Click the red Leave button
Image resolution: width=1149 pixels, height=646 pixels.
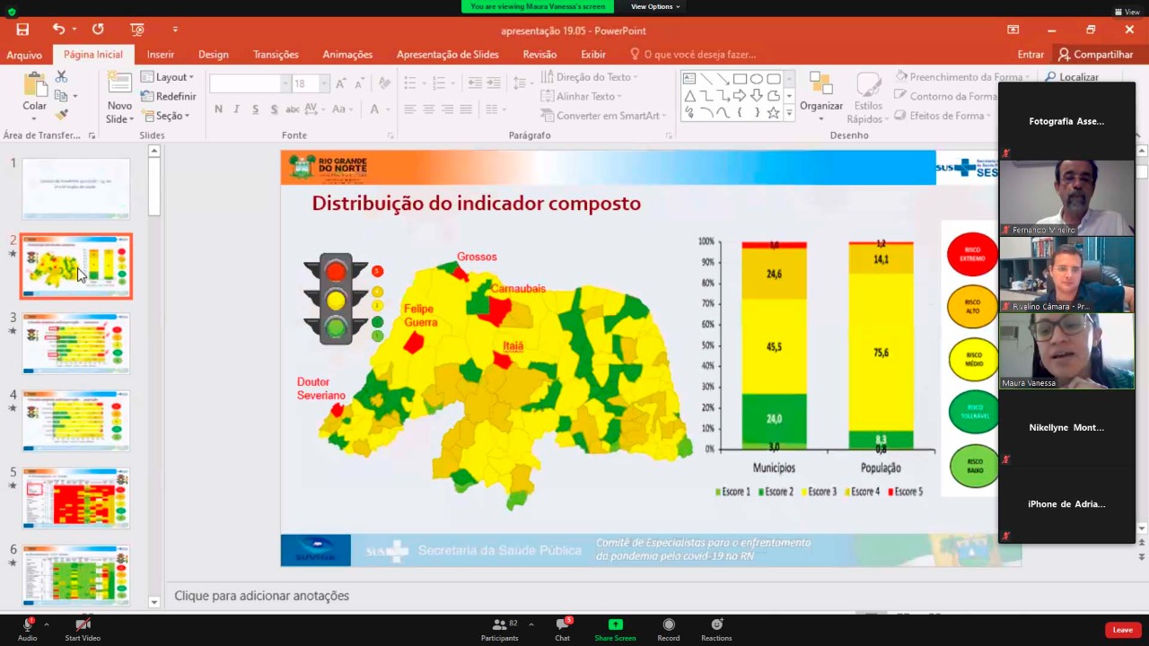point(1122,630)
